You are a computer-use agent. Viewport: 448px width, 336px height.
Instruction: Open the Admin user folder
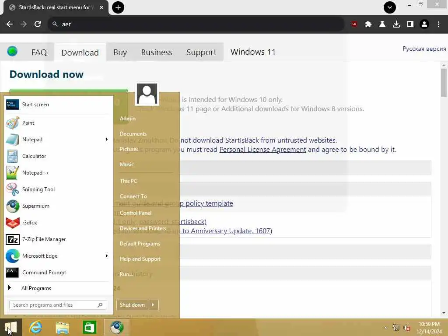tap(128, 118)
